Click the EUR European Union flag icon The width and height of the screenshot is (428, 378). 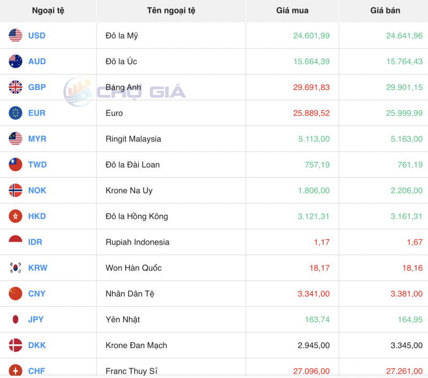point(14,113)
